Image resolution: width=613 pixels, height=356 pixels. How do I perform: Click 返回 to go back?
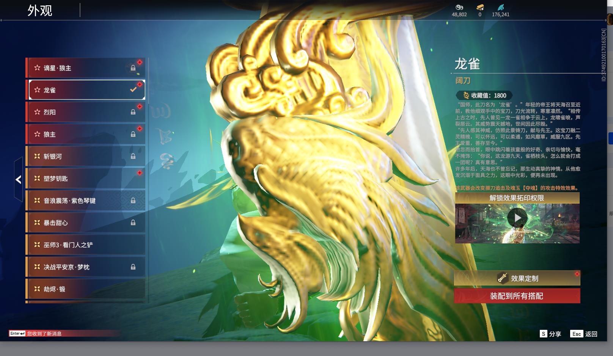click(x=591, y=334)
